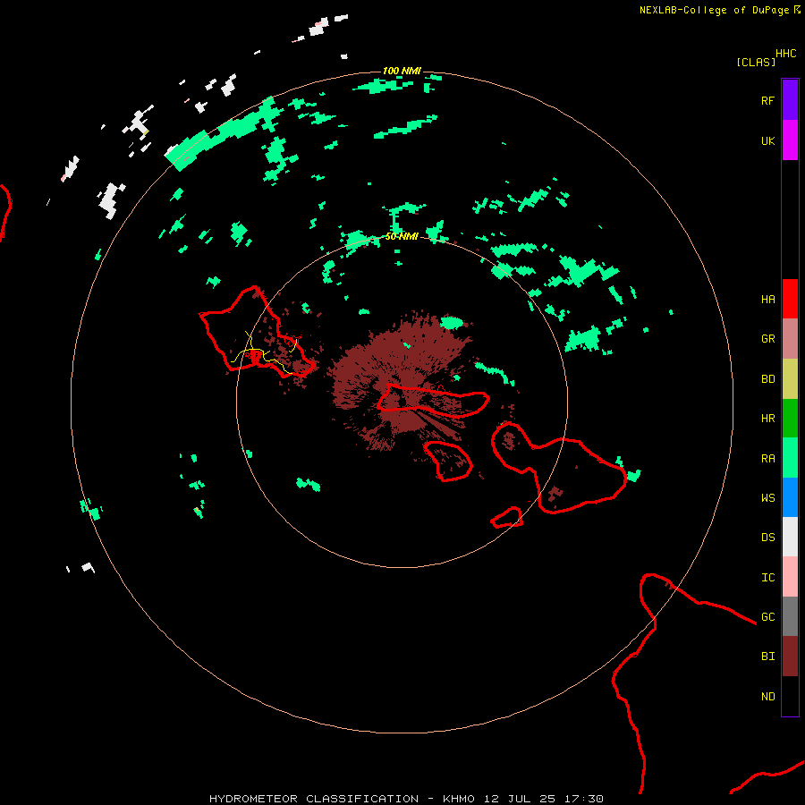Click the WS legend label
Viewport: 805px width, 805px height.
pos(767,497)
